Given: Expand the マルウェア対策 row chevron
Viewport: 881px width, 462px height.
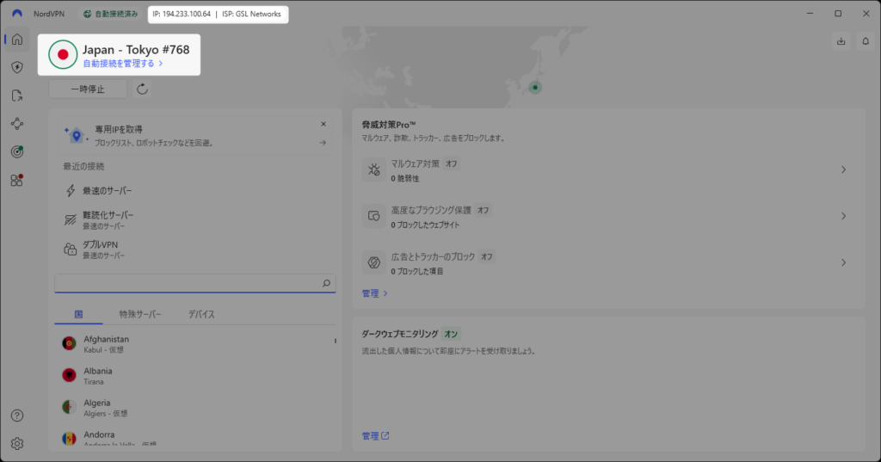Looking at the screenshot, I should 843,170.
